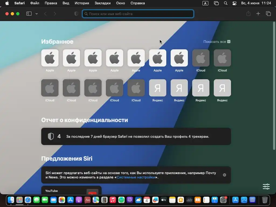Open FaceTime from the Dock

pos(45,200)
